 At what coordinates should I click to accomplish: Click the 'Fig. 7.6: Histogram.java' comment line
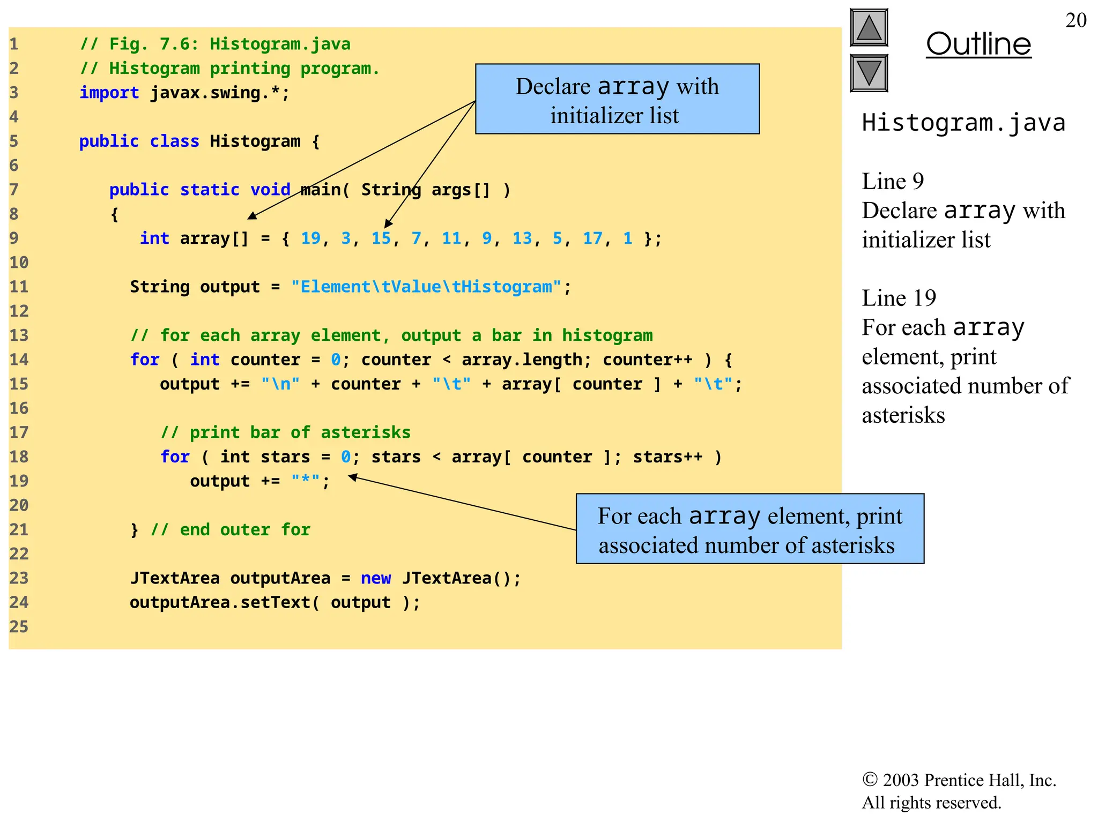coord(216,44)
